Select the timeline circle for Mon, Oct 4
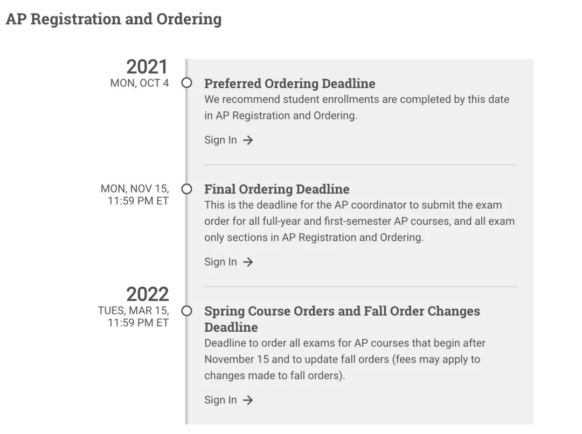 click(x=186, y=83)
